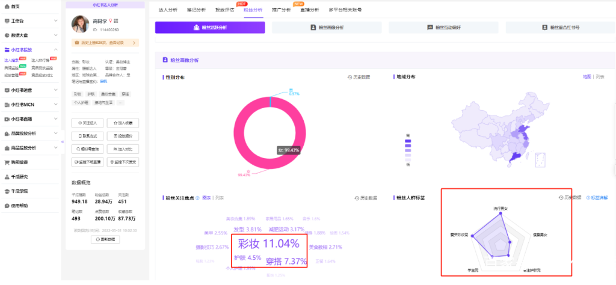Click the 购买续费 sidebar icon

pos(7,162)
